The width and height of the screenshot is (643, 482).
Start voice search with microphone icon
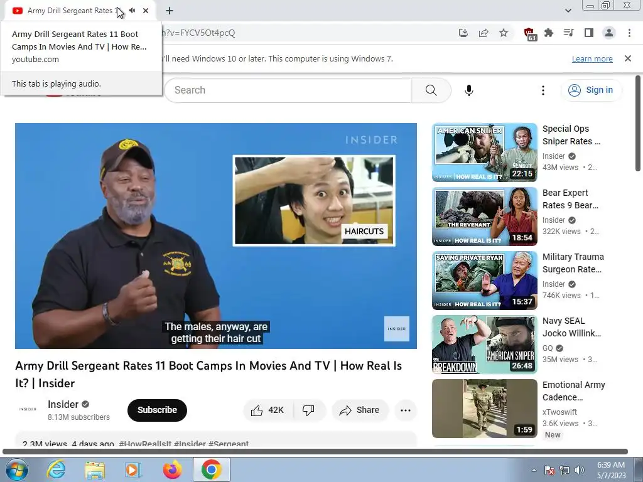tap(469, 90)
